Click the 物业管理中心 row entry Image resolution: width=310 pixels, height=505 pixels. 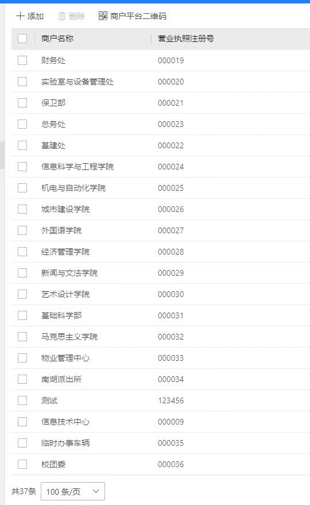pyautogui.click(x=161, y=358)
